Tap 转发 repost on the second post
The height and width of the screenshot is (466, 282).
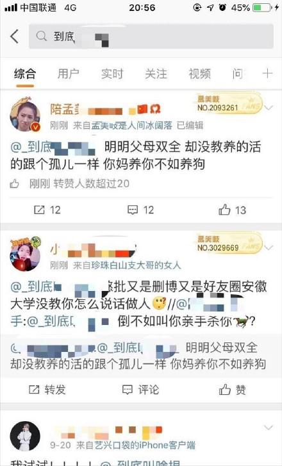tap(47, 390)
